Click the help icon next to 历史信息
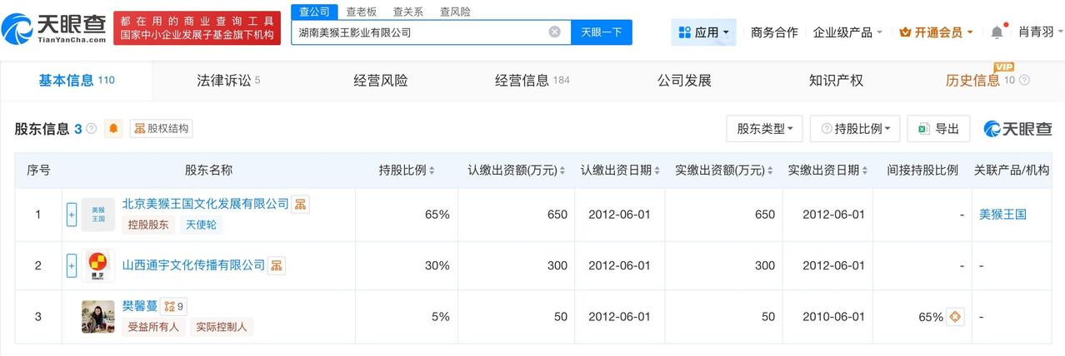The image size is (1065, 356). click(1024, 81)
